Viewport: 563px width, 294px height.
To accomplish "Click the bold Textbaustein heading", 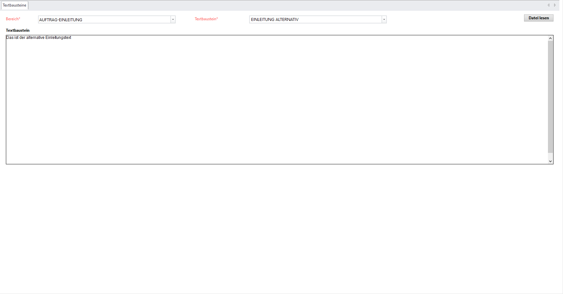I will (18, 30).
